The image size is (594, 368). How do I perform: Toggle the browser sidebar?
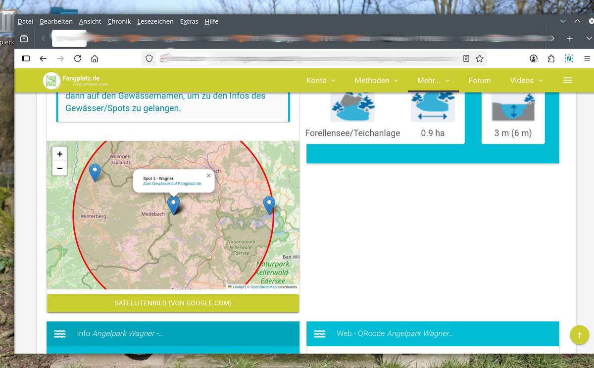pos(26,58)
